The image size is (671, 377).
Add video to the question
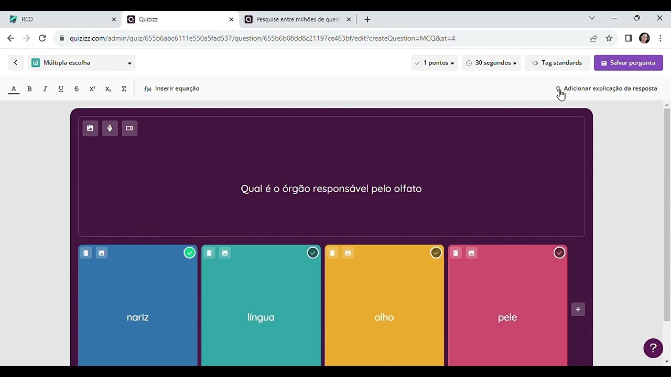[x=129, y=128]
